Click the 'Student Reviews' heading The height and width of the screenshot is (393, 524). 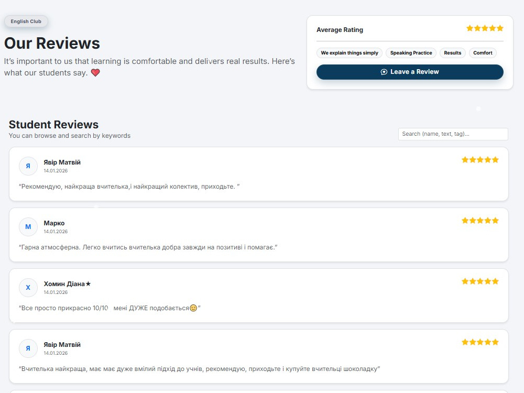[53, 124]
